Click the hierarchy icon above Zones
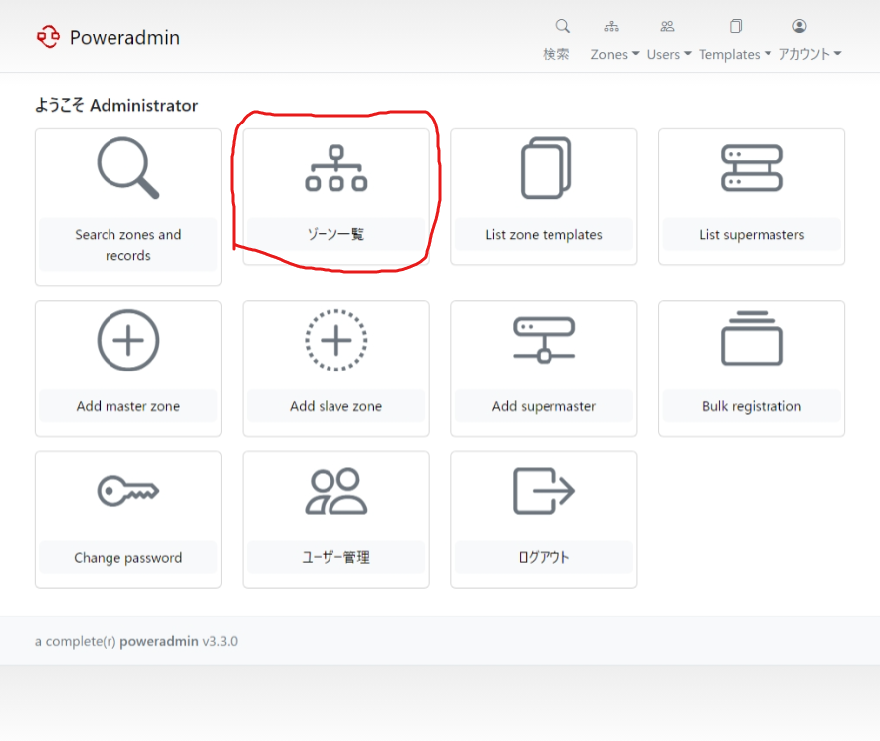Viewport: 880px width, 741px height. [x=612, y=26]
